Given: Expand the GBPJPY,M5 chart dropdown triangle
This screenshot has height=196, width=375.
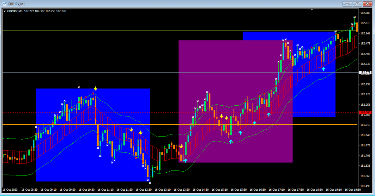Looking at the screenshot, I should click(5, 11).
